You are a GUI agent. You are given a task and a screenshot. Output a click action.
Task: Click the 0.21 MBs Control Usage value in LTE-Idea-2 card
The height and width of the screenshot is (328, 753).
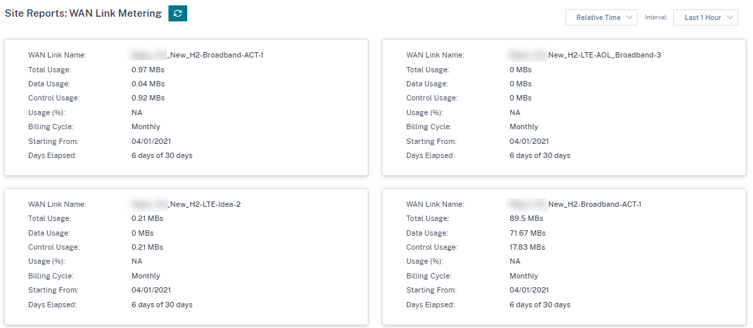point(148,247)
